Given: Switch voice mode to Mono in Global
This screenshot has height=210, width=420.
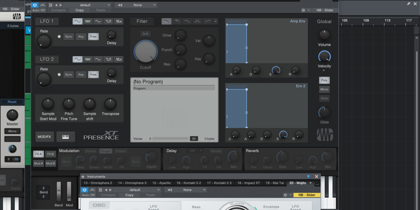Looking at the screenshot, I should (324, 89).
